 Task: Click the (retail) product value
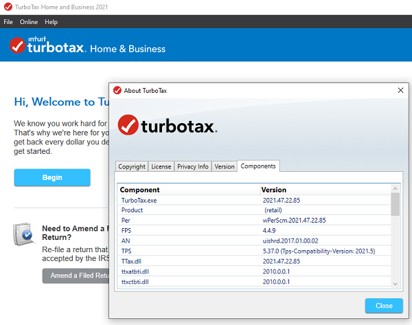point(273,210)
